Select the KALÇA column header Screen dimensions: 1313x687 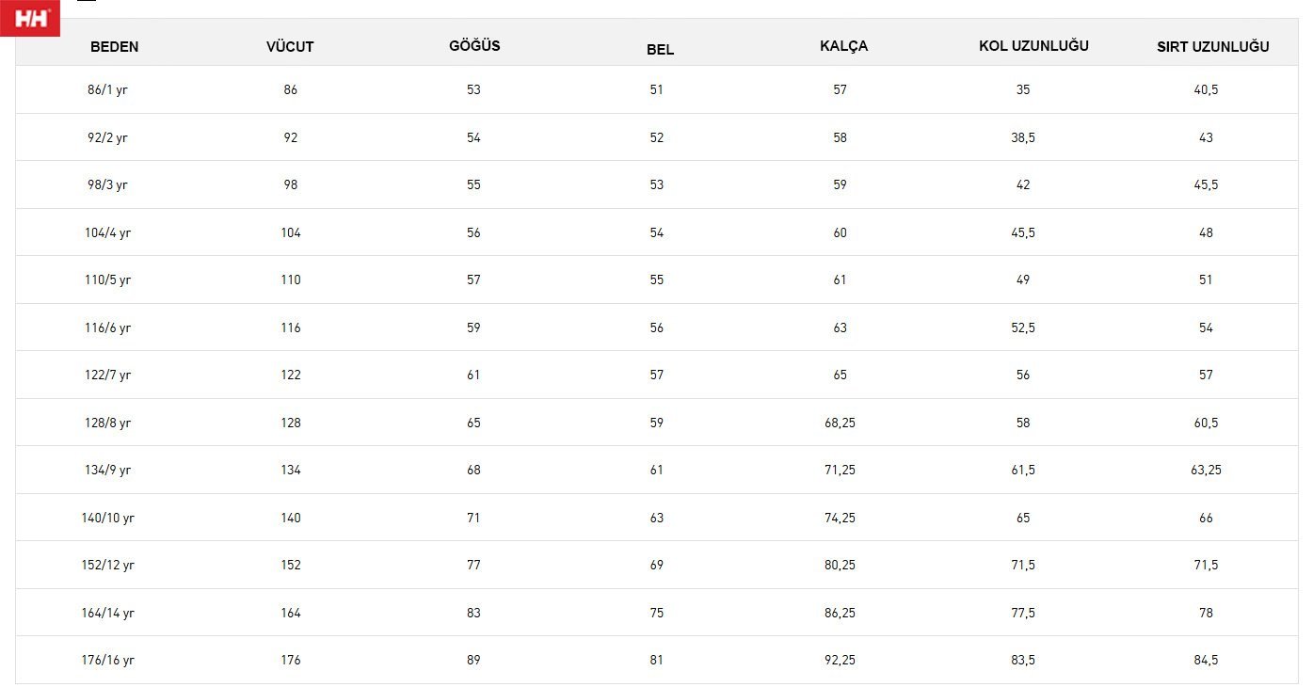pos(843,46)
